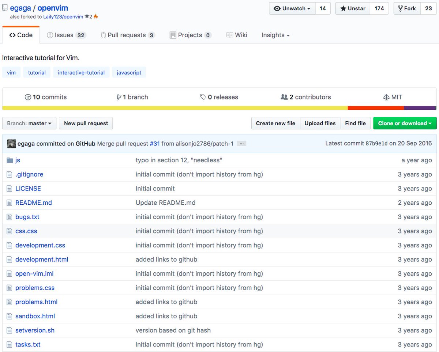Viewport: 439px width, 352px height.
Task: Open commit message 'typo in section 12, "needless"'
Action: 179,160
